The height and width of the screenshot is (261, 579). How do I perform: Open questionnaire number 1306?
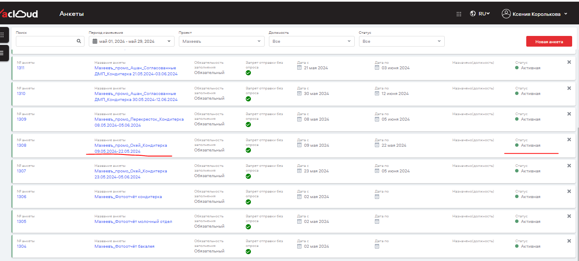tap(21, 196)
